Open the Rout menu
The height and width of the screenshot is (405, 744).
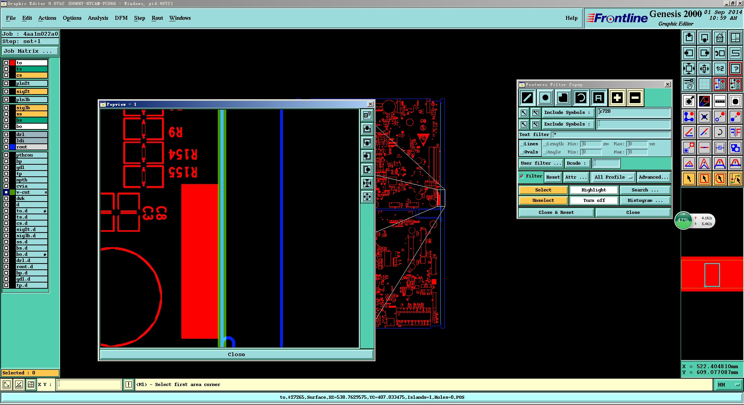pyautogui.click(x=157, y=18)
